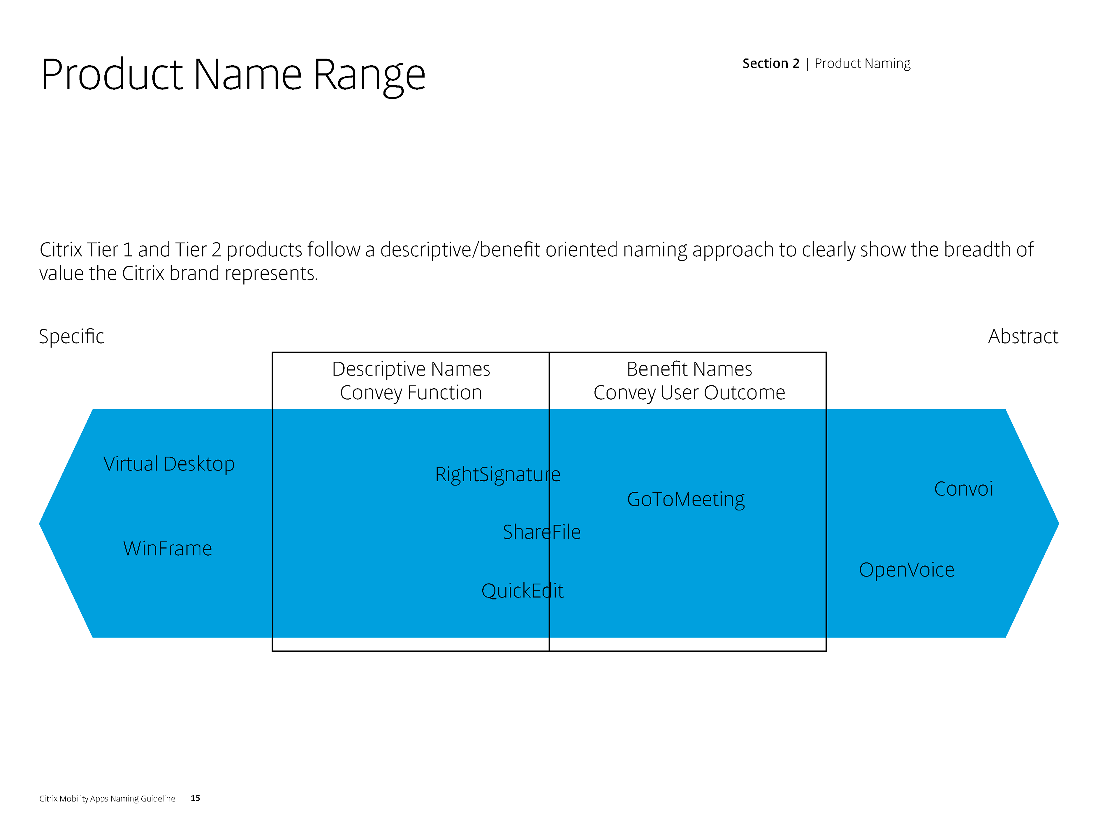This screenshot has width=1119, height=839.
Task: Select the 'QuickEdit' product name
Action: pos(522,591)
